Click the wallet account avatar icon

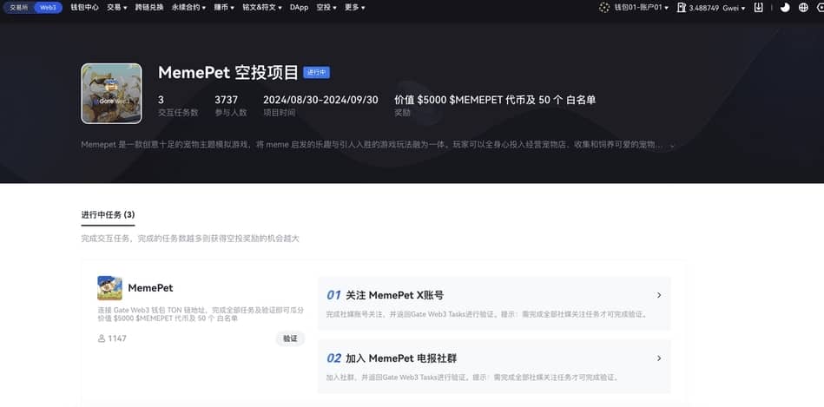604,8
